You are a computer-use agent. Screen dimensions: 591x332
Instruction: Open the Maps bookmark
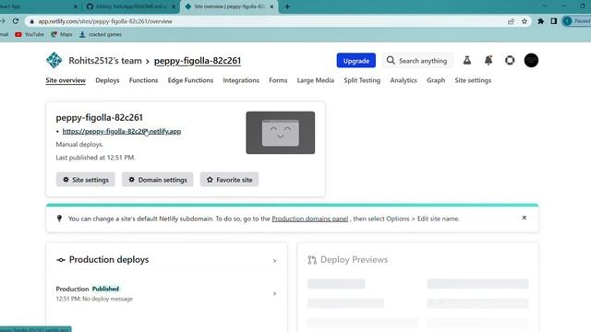click(62, 34)
